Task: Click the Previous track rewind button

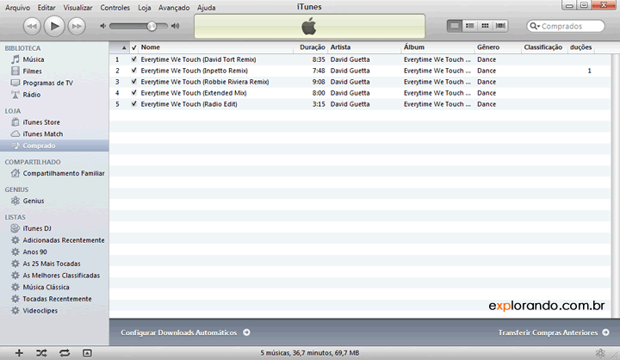Action: tap(32, 27)
